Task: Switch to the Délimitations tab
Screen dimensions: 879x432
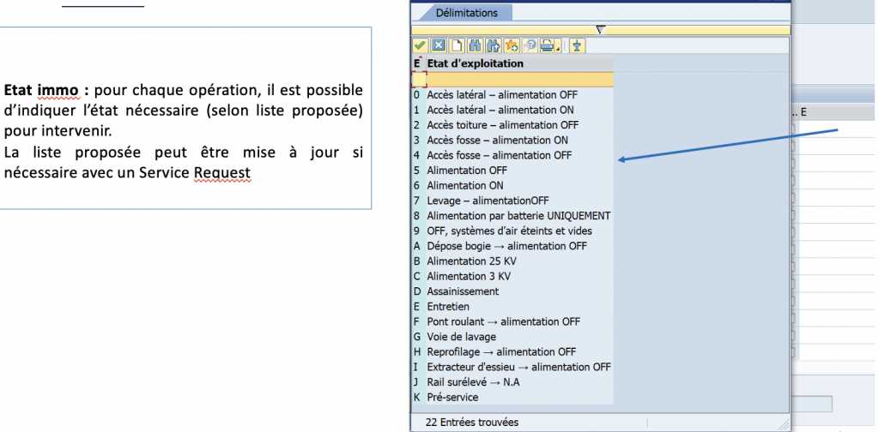Action: tap(466, 13)
